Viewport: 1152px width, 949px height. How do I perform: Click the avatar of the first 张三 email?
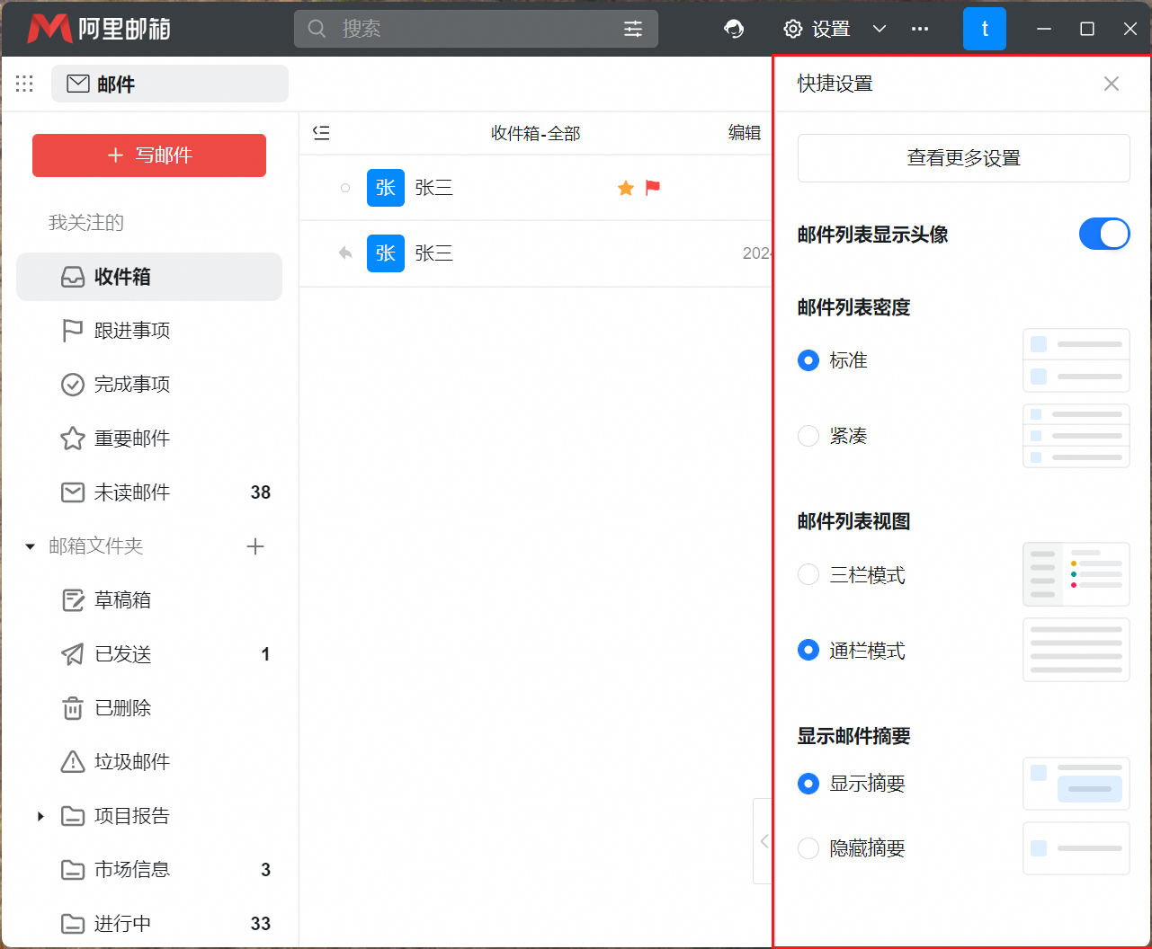click(386, 188)
